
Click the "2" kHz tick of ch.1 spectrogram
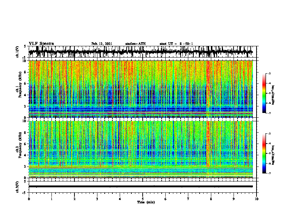pos(26,106)
